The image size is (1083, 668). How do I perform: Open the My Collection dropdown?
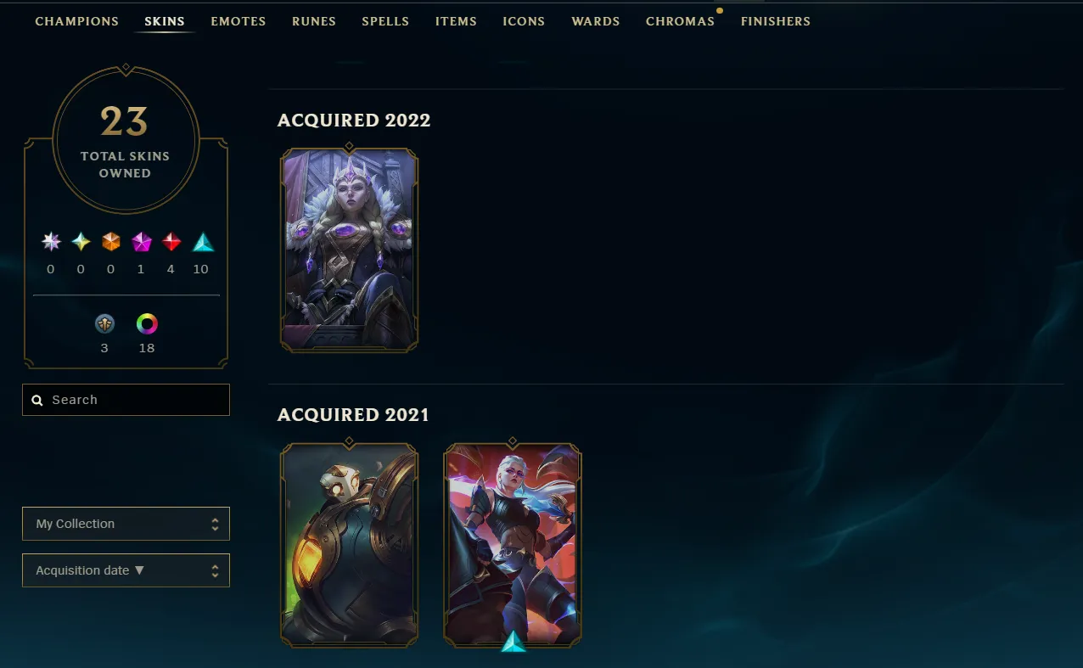pos(126,524)
